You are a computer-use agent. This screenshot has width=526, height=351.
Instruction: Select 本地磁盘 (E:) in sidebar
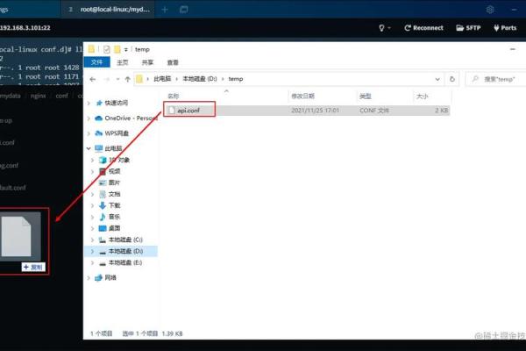point(125,262)
